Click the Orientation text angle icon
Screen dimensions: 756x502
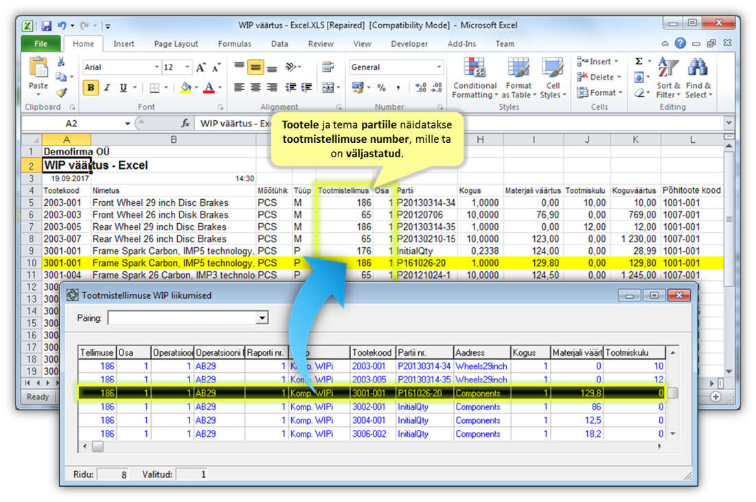pos(290,67)
